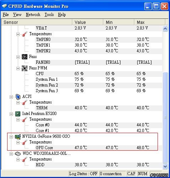This screenshot has height=178, width=170.
Task: Click the vertical scrollbar thumb
Action: (x=165, y=117)
